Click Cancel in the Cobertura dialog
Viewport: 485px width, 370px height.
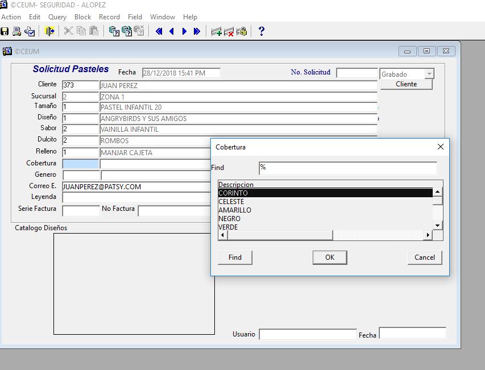425,257
